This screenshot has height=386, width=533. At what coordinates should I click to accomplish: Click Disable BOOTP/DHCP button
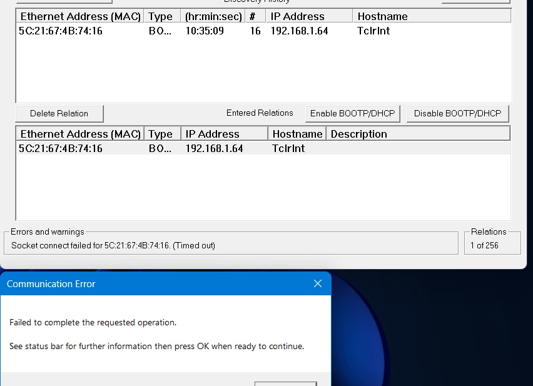[457, 113]
